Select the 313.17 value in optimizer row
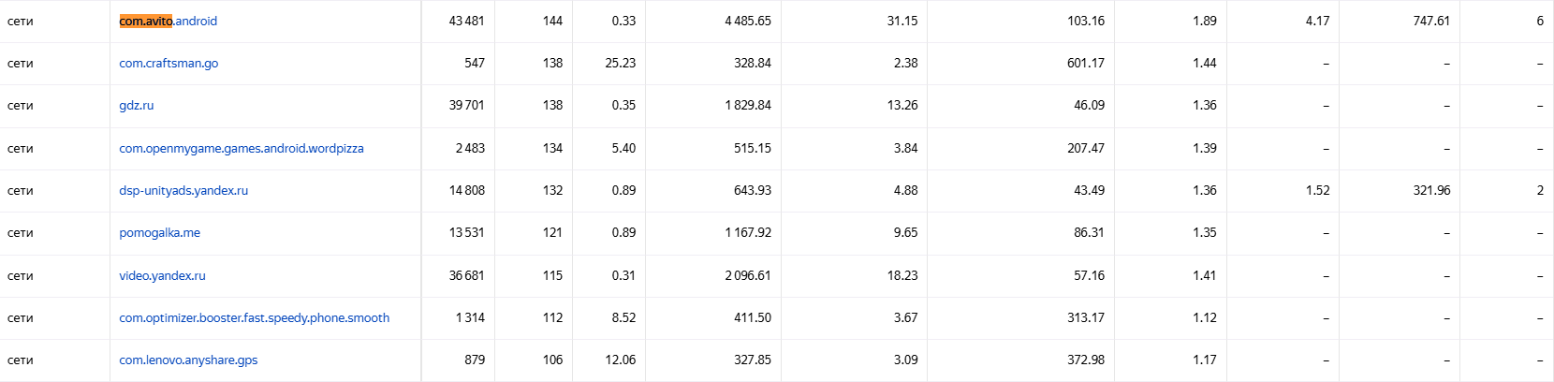The width and height of the screenshot is (1554, 382). pos(1086,317)
